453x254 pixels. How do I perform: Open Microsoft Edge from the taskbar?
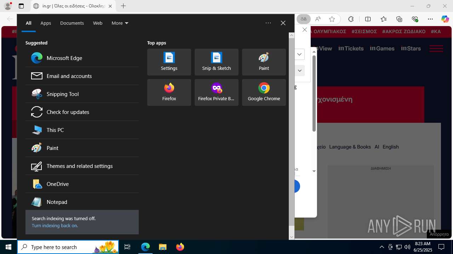(x=145, y=247)
